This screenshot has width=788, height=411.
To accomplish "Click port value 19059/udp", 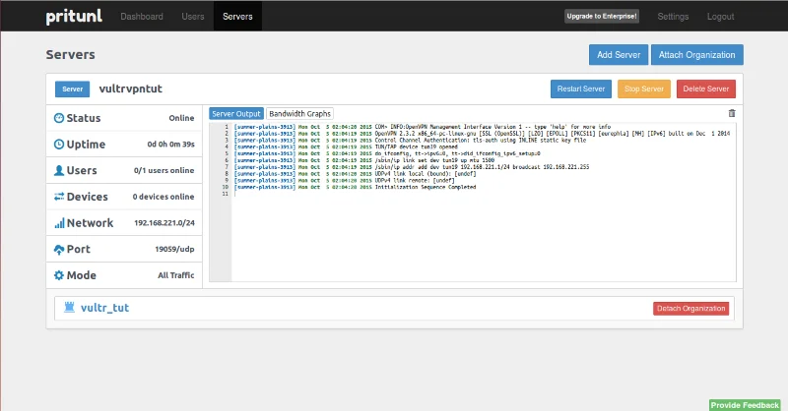I will (x=174, y=249).
